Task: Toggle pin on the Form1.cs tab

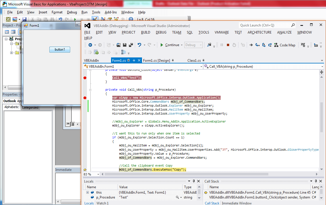Action: (x=134, y=60)
